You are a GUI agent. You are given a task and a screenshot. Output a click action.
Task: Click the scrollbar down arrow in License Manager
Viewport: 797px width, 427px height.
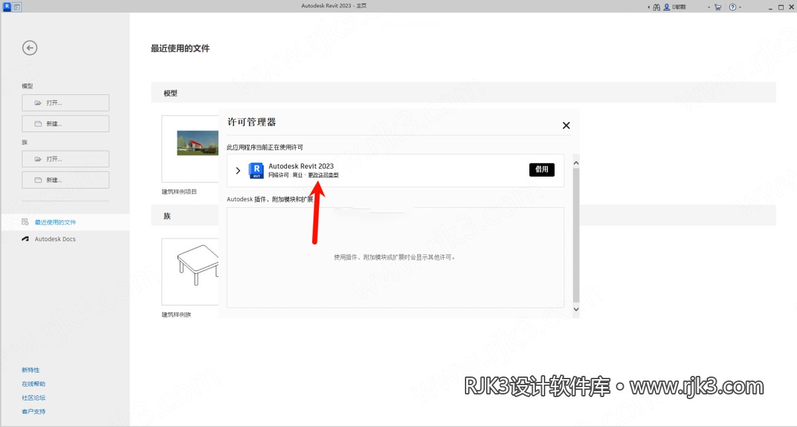coord(576,309)
